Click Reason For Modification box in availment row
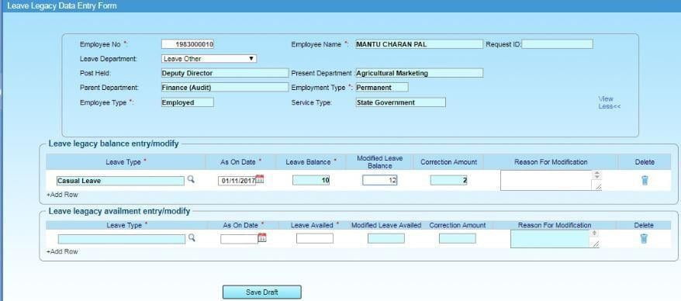 [555, 238]
